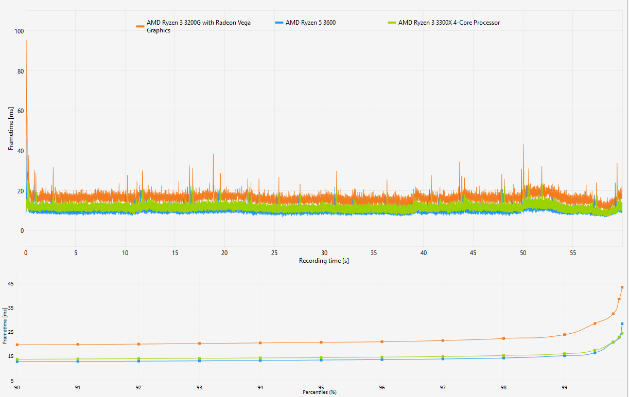Click the orange data marker at the 98th percentile

click(x=503, y=338)
